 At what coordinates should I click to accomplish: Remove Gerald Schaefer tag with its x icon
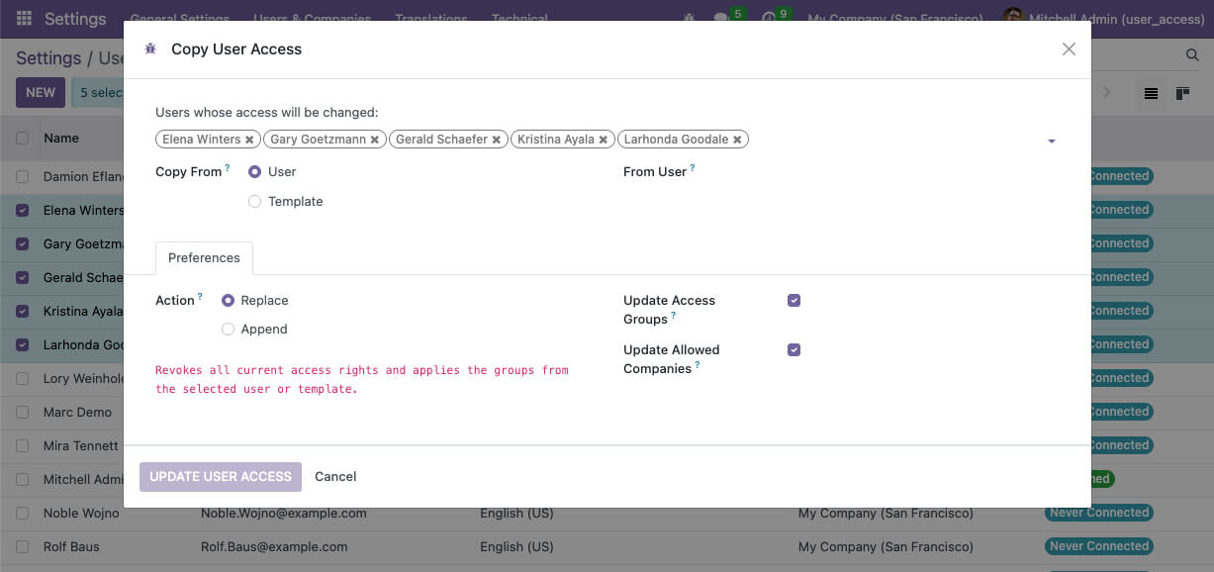[498, 139]
